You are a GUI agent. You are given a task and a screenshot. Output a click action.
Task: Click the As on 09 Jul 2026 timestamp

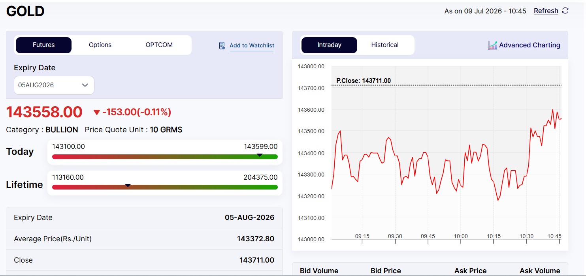coord(485,11)
